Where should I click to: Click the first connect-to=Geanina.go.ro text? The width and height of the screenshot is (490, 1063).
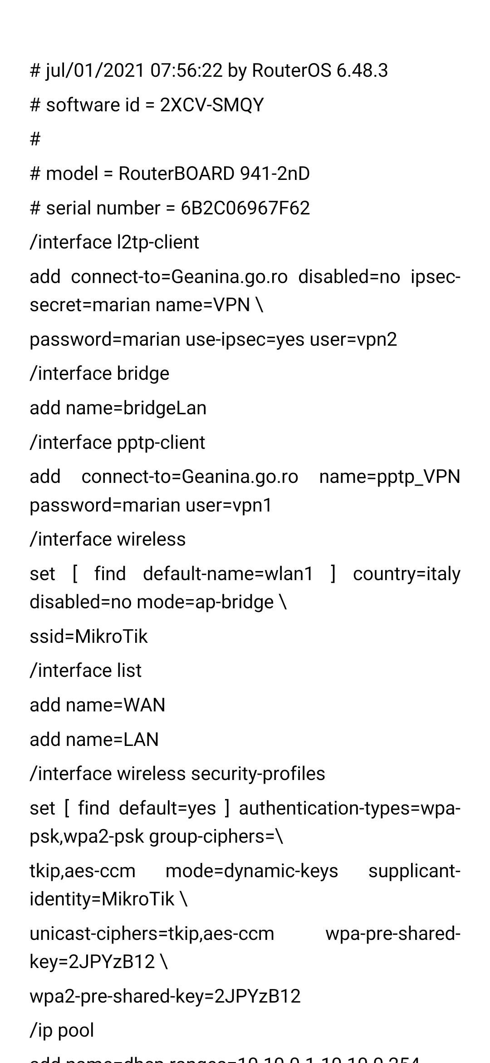pyautogui.click(x=179, y=277)
